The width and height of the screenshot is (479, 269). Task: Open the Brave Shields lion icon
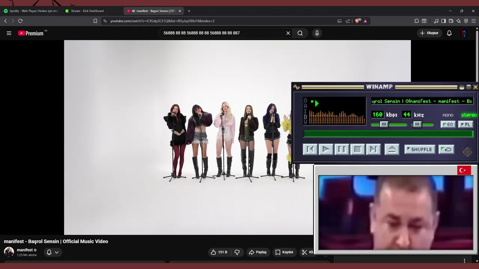point(357,21)
